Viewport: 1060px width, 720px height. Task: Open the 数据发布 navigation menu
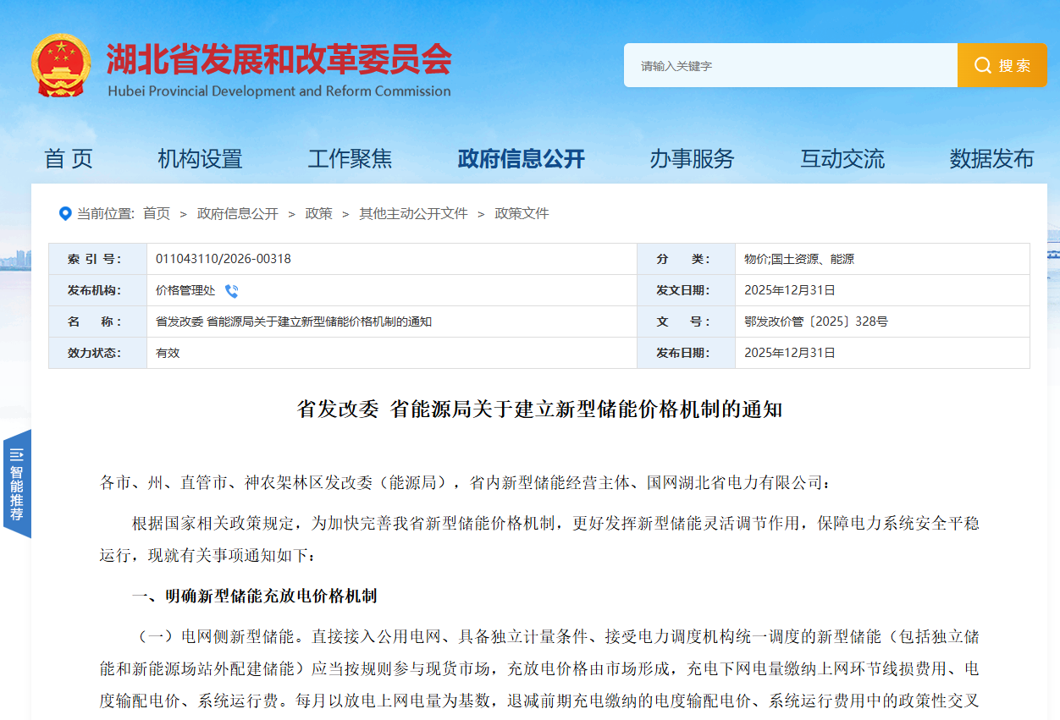[x=991, y=159]
